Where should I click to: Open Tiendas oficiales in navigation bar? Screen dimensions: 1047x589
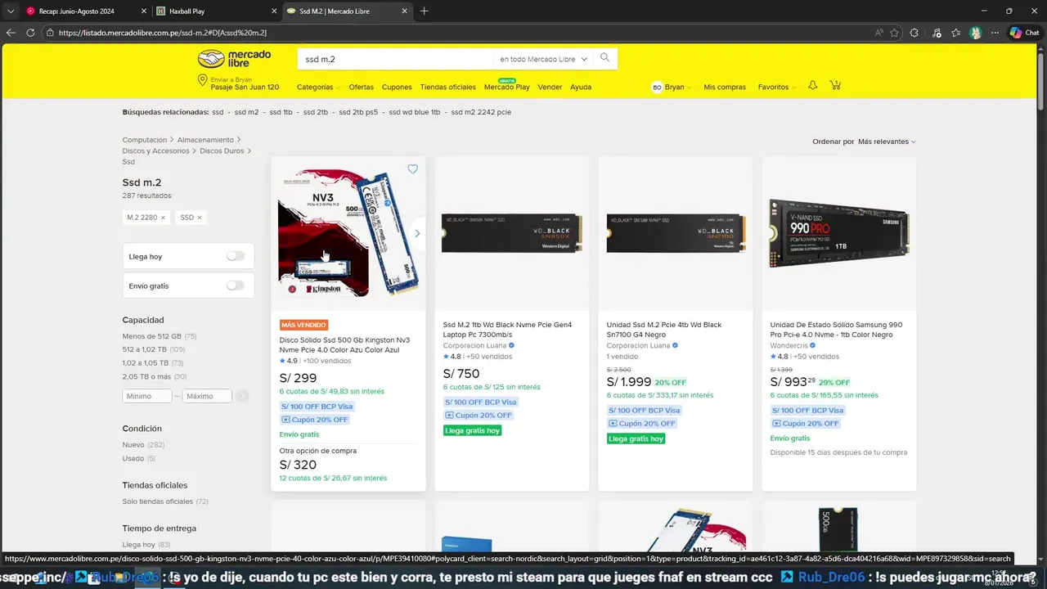pos(447,87)
